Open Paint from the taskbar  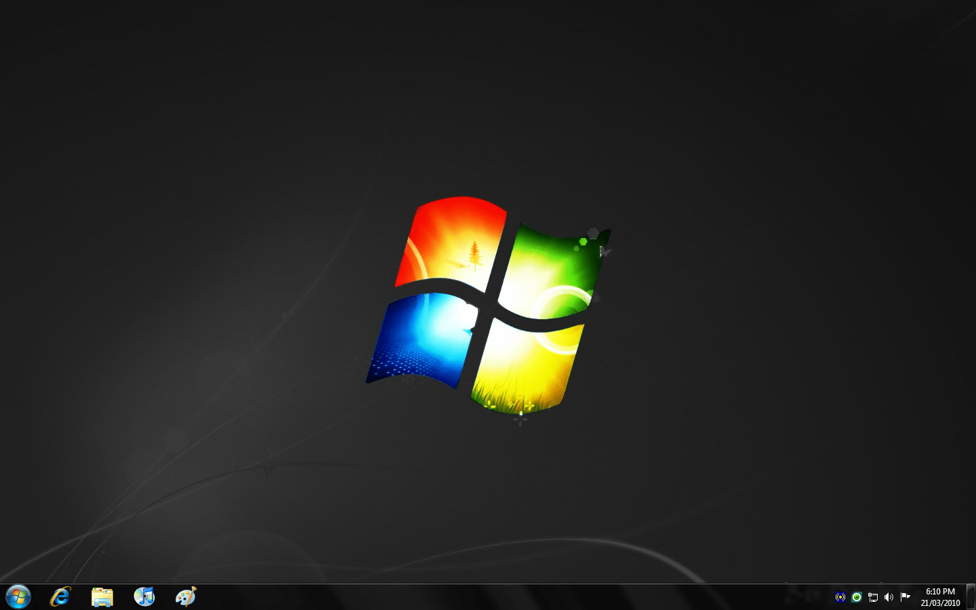point(186,596)
